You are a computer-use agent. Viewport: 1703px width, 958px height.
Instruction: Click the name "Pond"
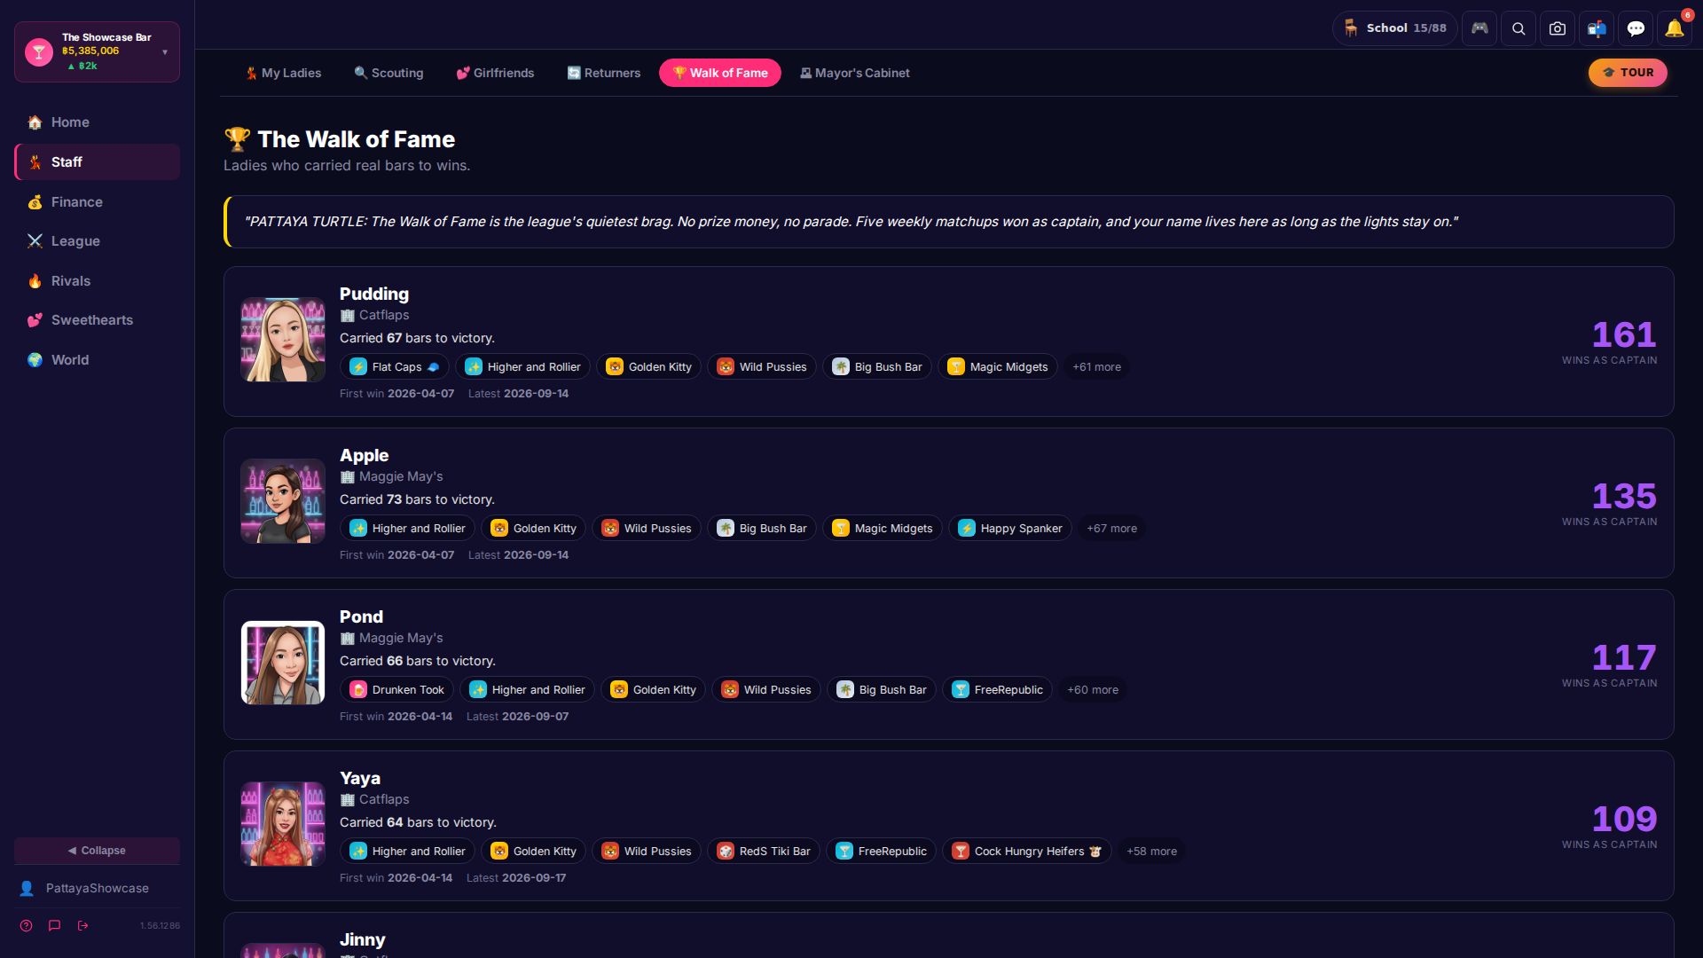tap(362, 616)
